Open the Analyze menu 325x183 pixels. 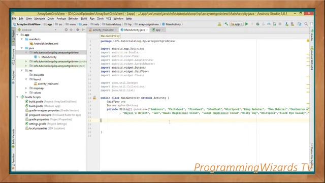pos(61,19)
